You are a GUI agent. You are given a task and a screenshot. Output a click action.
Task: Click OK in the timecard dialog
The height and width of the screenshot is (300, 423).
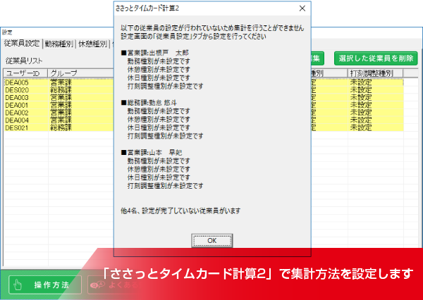click(x=211, y=240)
